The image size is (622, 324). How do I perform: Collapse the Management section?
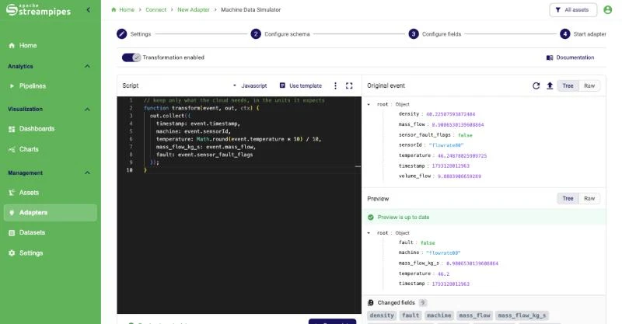[x=87, y=173]
